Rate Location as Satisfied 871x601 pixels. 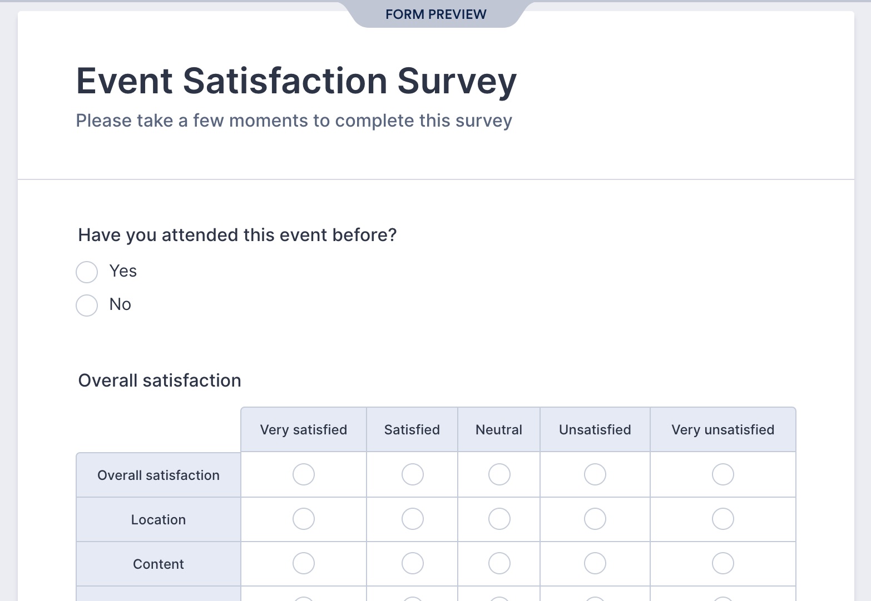(413, 519)
